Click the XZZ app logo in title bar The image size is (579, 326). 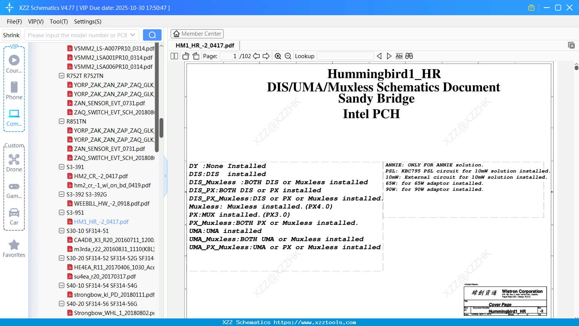coord(10,8)
